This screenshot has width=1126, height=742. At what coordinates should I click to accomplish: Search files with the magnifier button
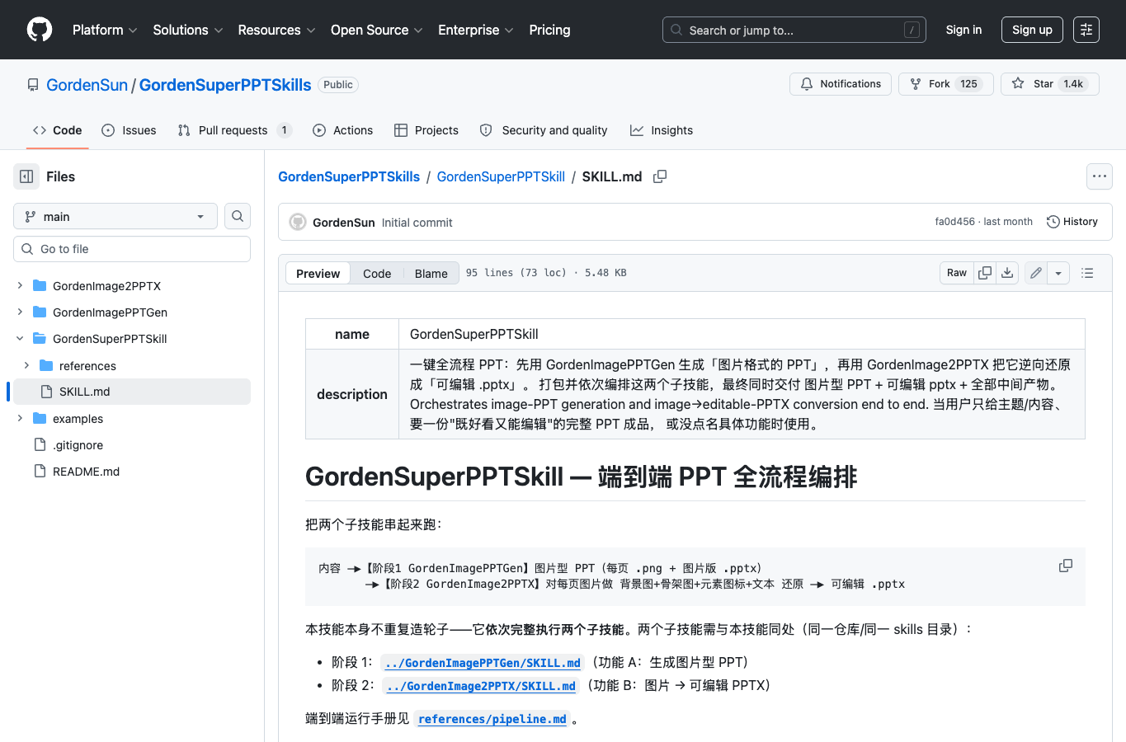coord(238,216)
